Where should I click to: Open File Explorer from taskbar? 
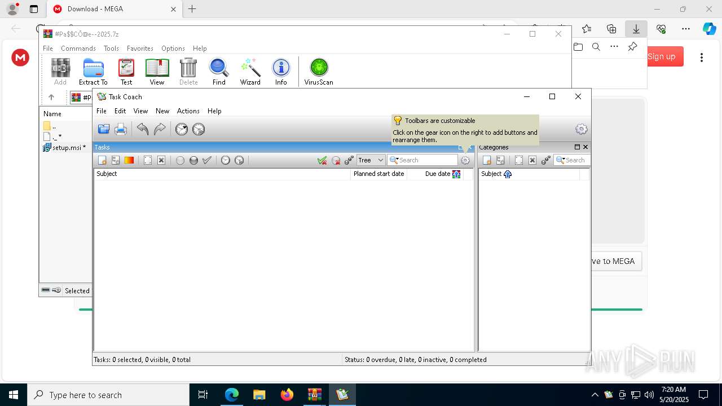259,395
